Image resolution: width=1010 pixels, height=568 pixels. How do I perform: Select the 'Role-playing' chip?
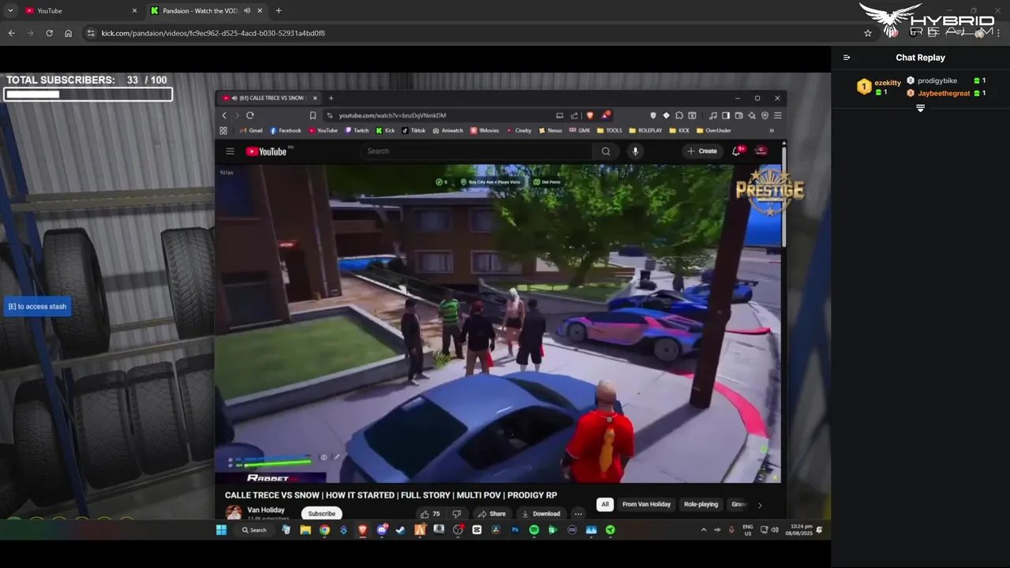pos(701,504)
